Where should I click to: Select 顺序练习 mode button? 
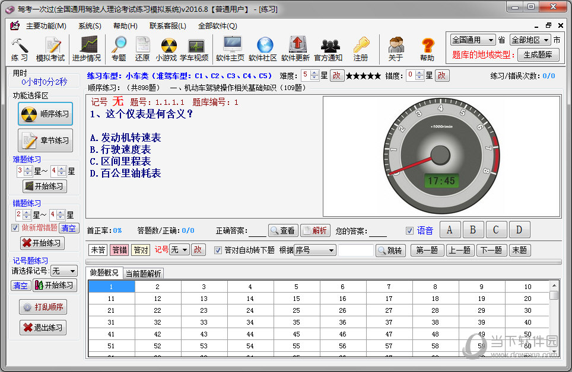click(45, 114)
